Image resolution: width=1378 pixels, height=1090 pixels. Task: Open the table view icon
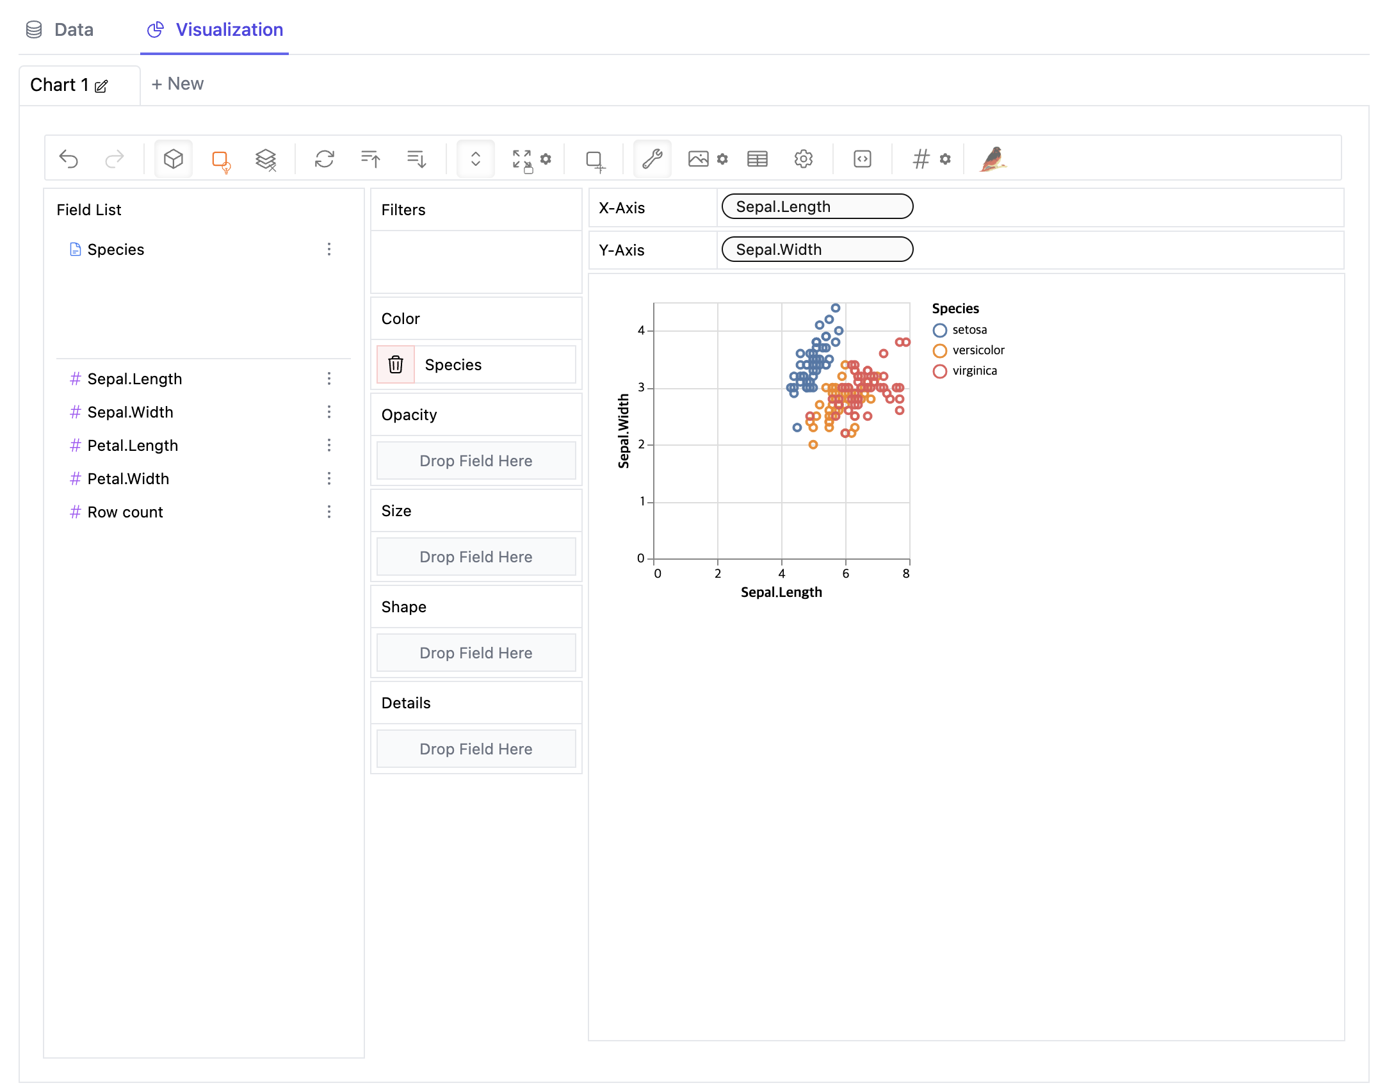tap(757, 159)
